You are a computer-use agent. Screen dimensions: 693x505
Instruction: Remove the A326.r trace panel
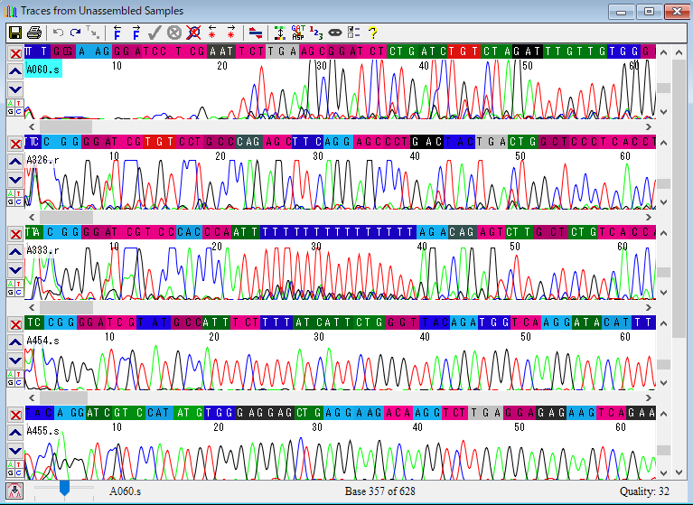click(x=15, y=144)
